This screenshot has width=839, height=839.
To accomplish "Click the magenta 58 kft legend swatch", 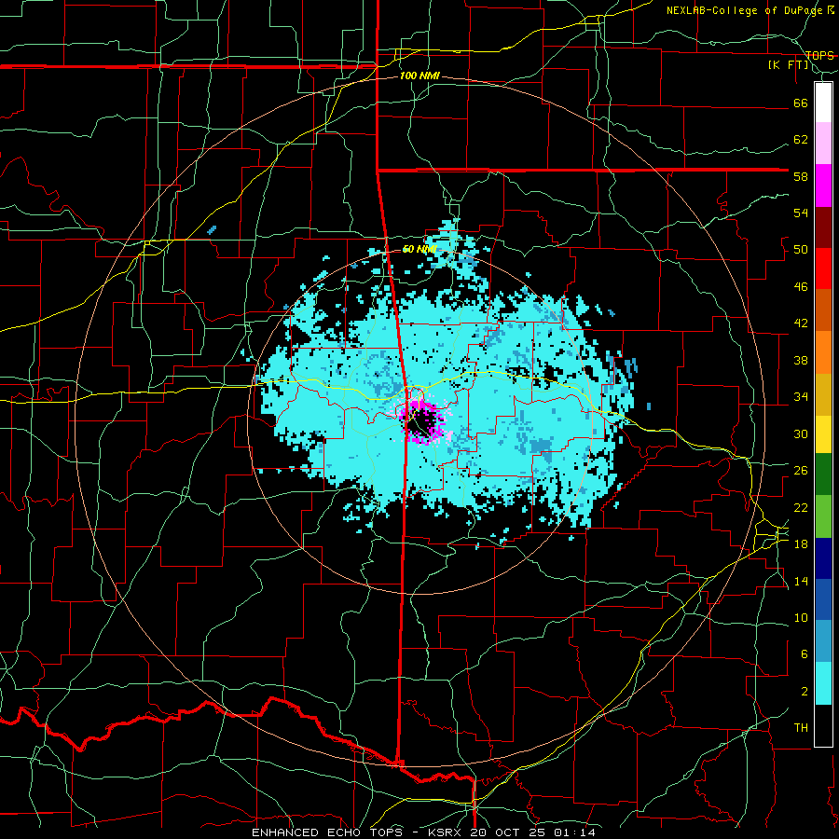I will click(823, 186).
